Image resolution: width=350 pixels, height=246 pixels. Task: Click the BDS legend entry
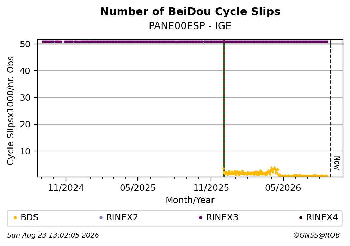click(x=26, y=217)
